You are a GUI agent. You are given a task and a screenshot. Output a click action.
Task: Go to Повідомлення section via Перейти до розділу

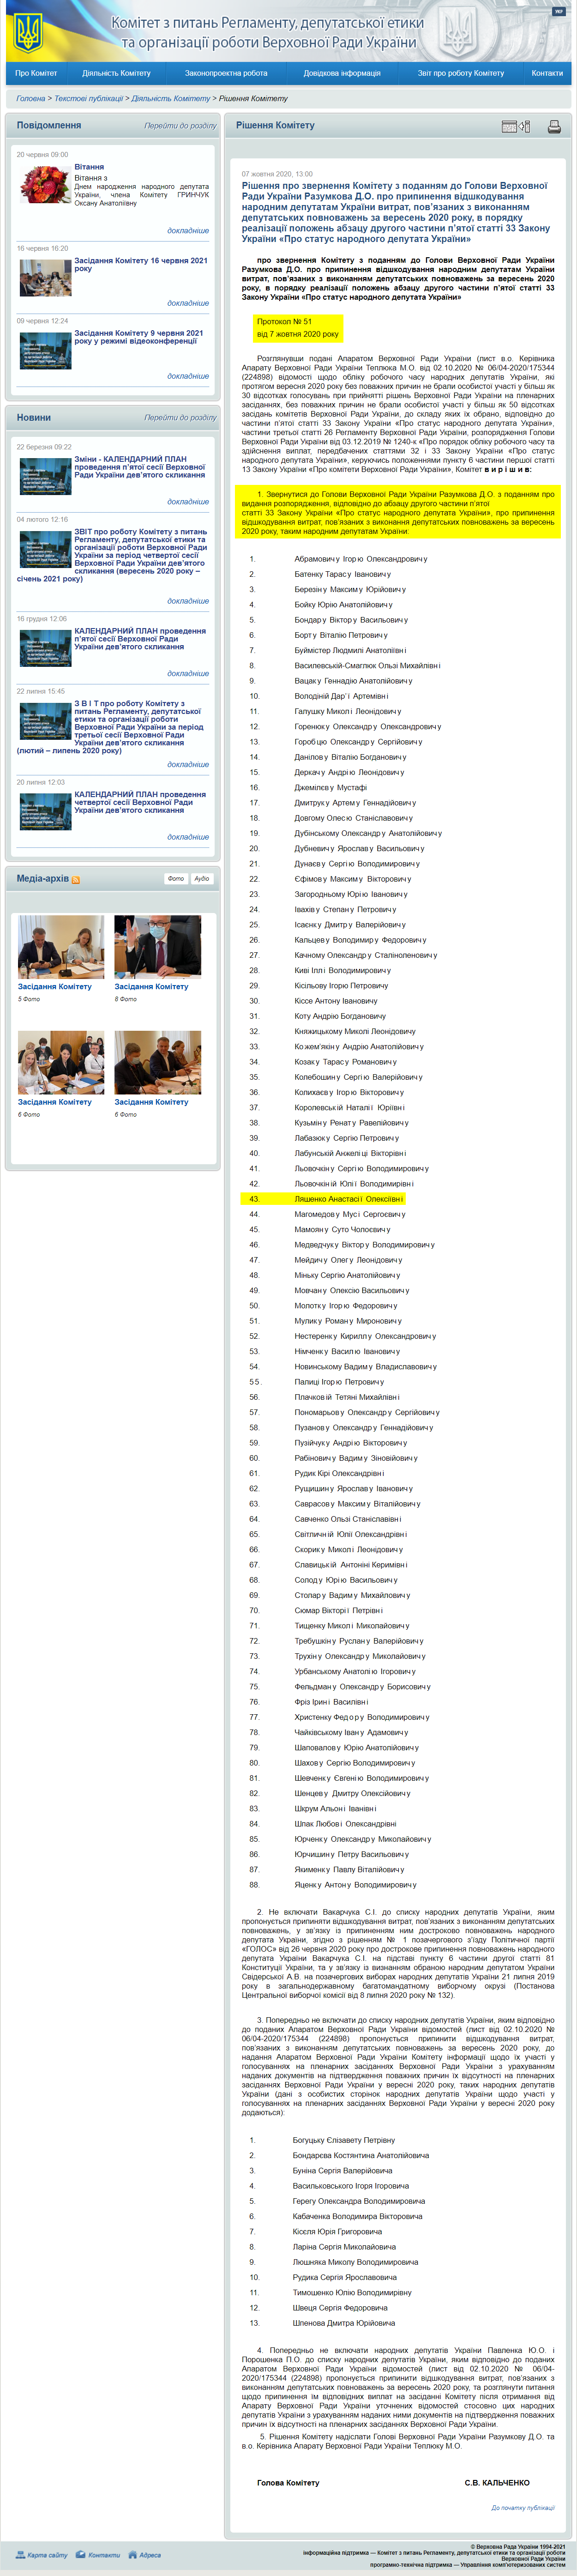(x=180, y=126)
